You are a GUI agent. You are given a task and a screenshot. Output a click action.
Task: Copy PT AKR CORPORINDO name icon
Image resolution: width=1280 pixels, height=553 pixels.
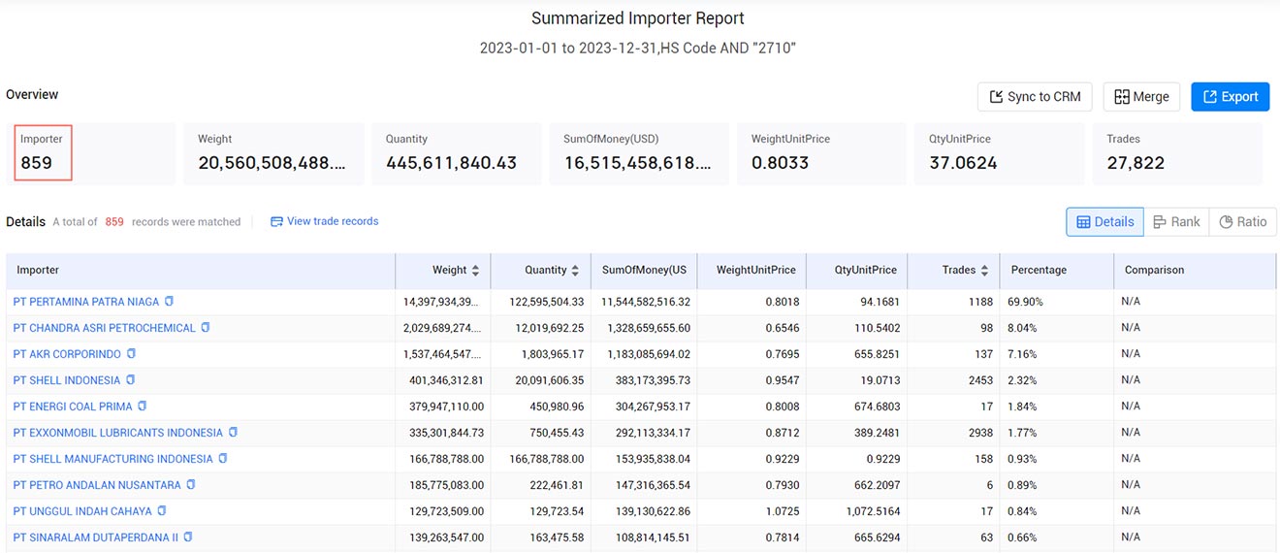(132, 354)
